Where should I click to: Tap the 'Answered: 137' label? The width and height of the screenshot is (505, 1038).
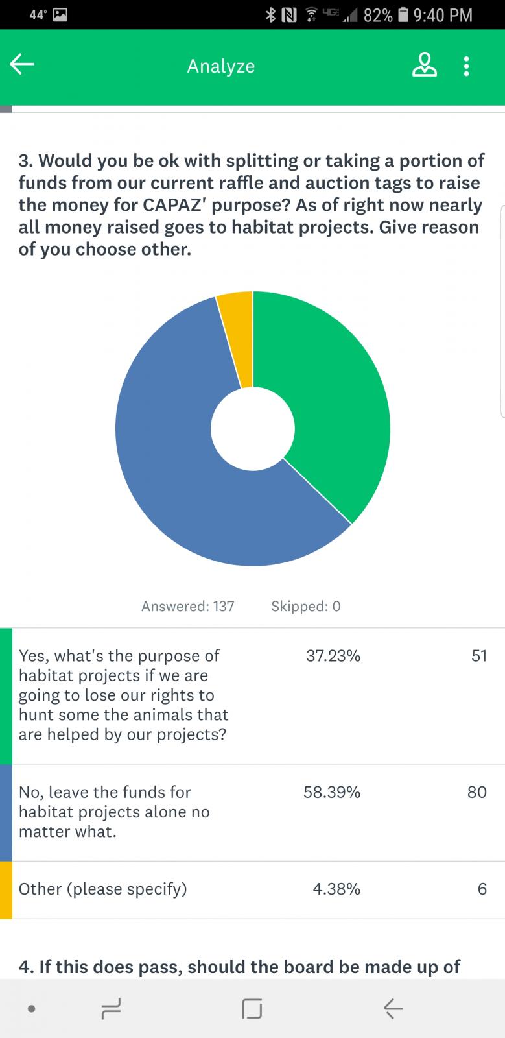tap(188, 606)
